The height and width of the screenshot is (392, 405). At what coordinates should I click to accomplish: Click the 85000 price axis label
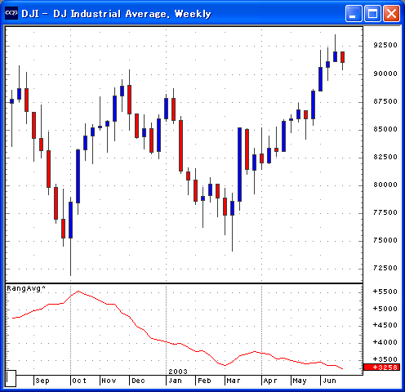[385, 129]
